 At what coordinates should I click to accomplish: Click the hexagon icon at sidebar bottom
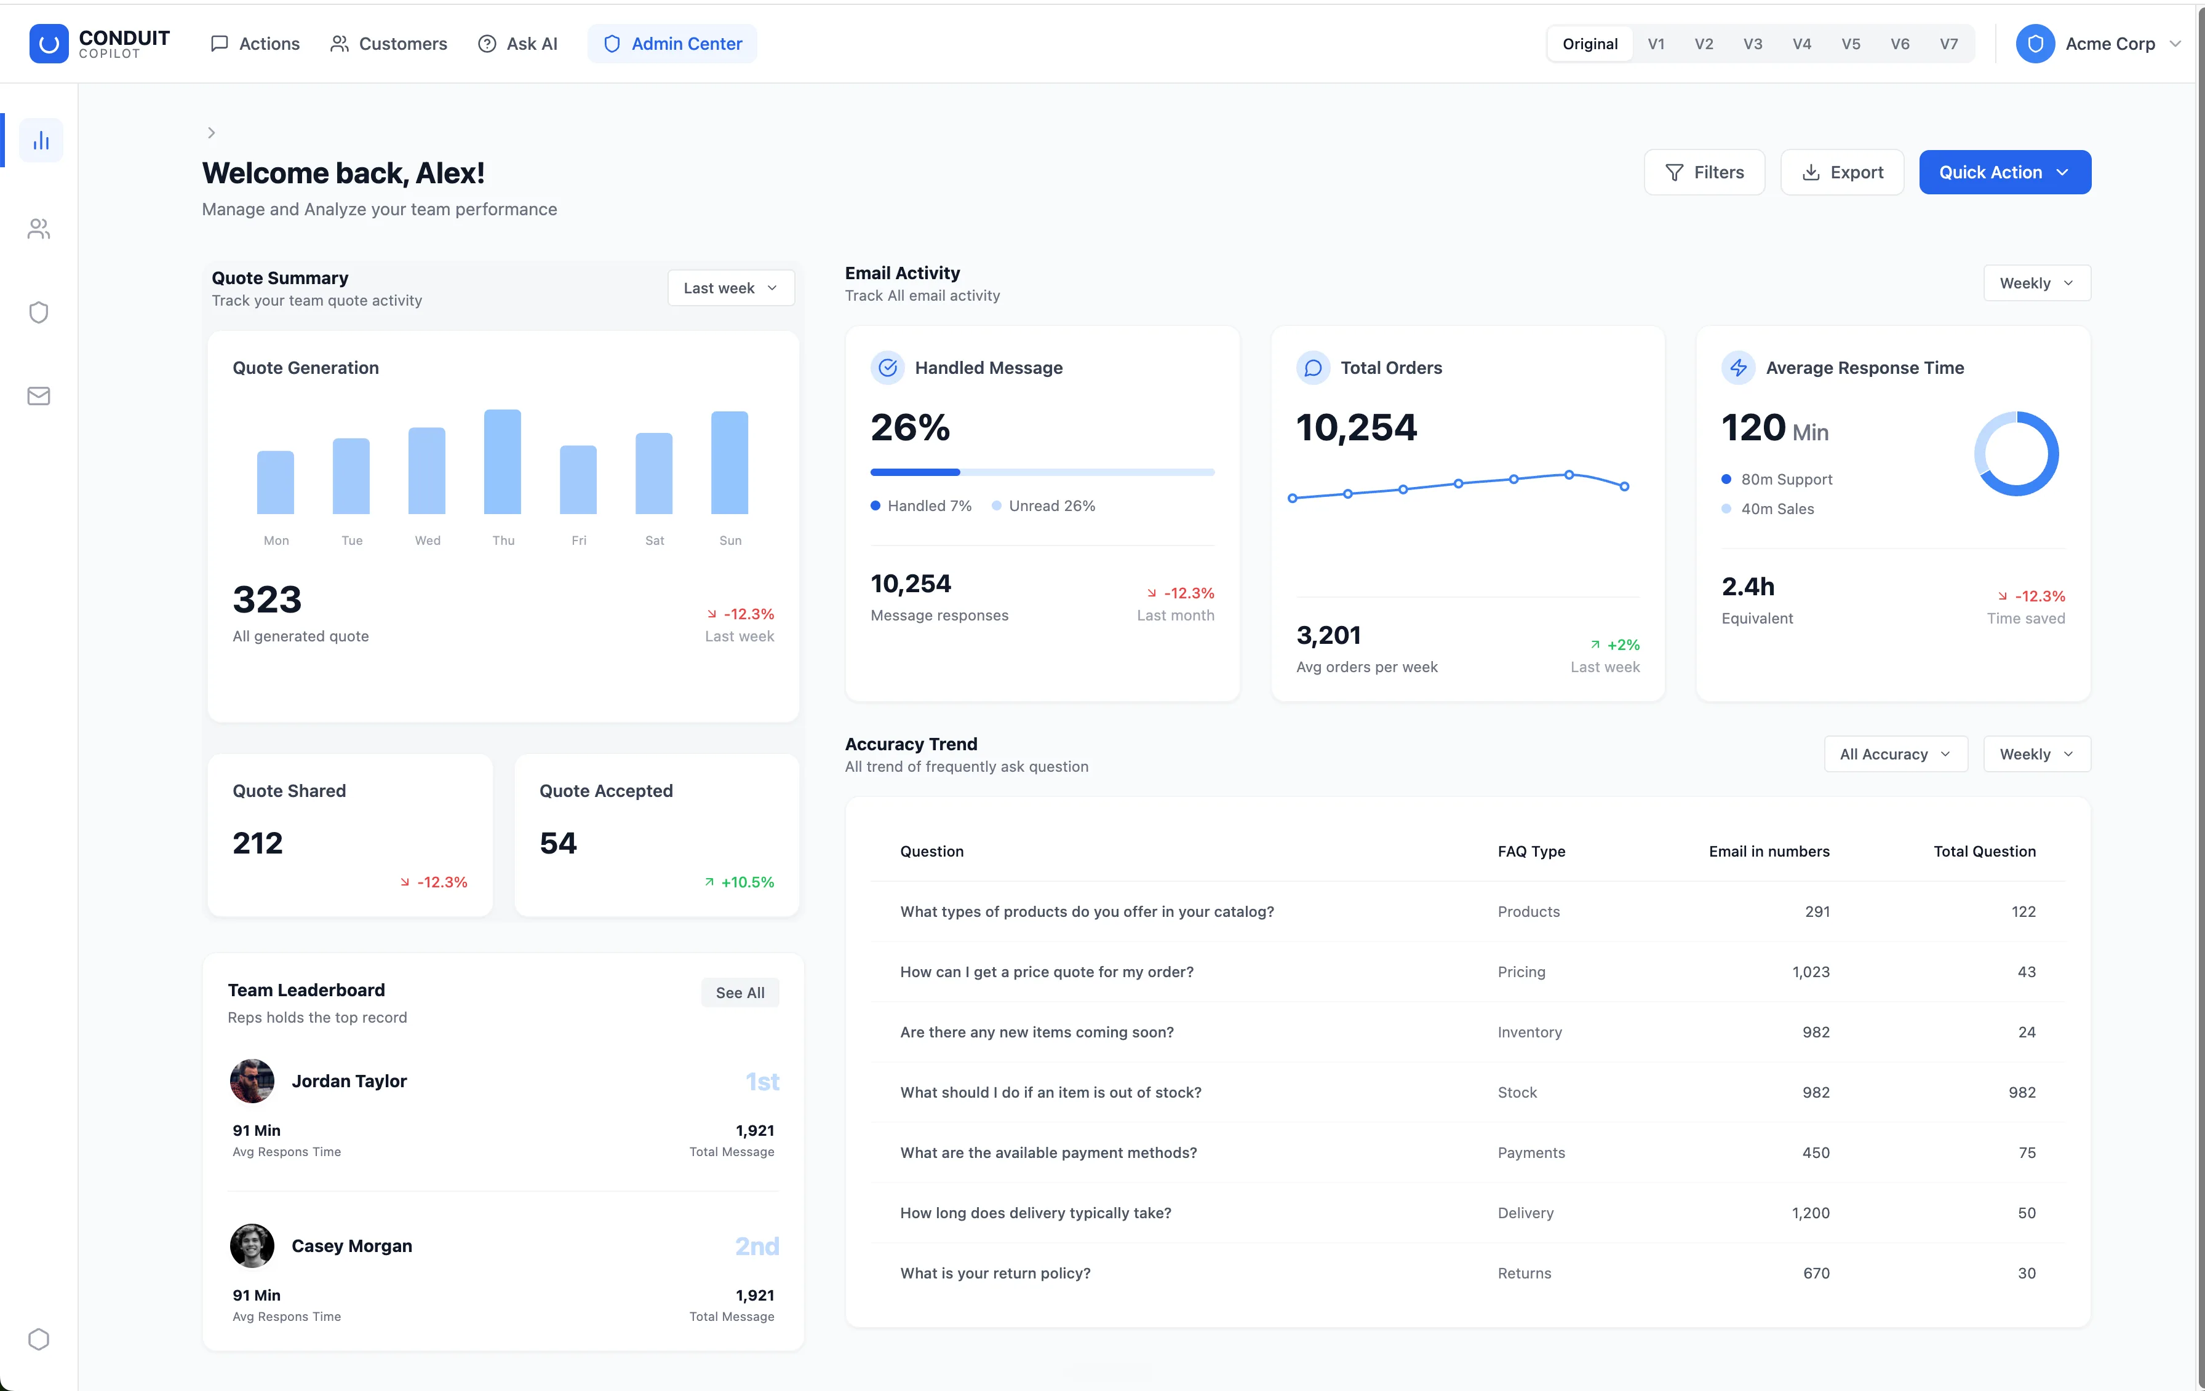click(x=39, y=1339)
